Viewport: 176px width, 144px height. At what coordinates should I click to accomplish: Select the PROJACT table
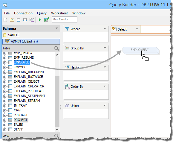tap(21, 115)
